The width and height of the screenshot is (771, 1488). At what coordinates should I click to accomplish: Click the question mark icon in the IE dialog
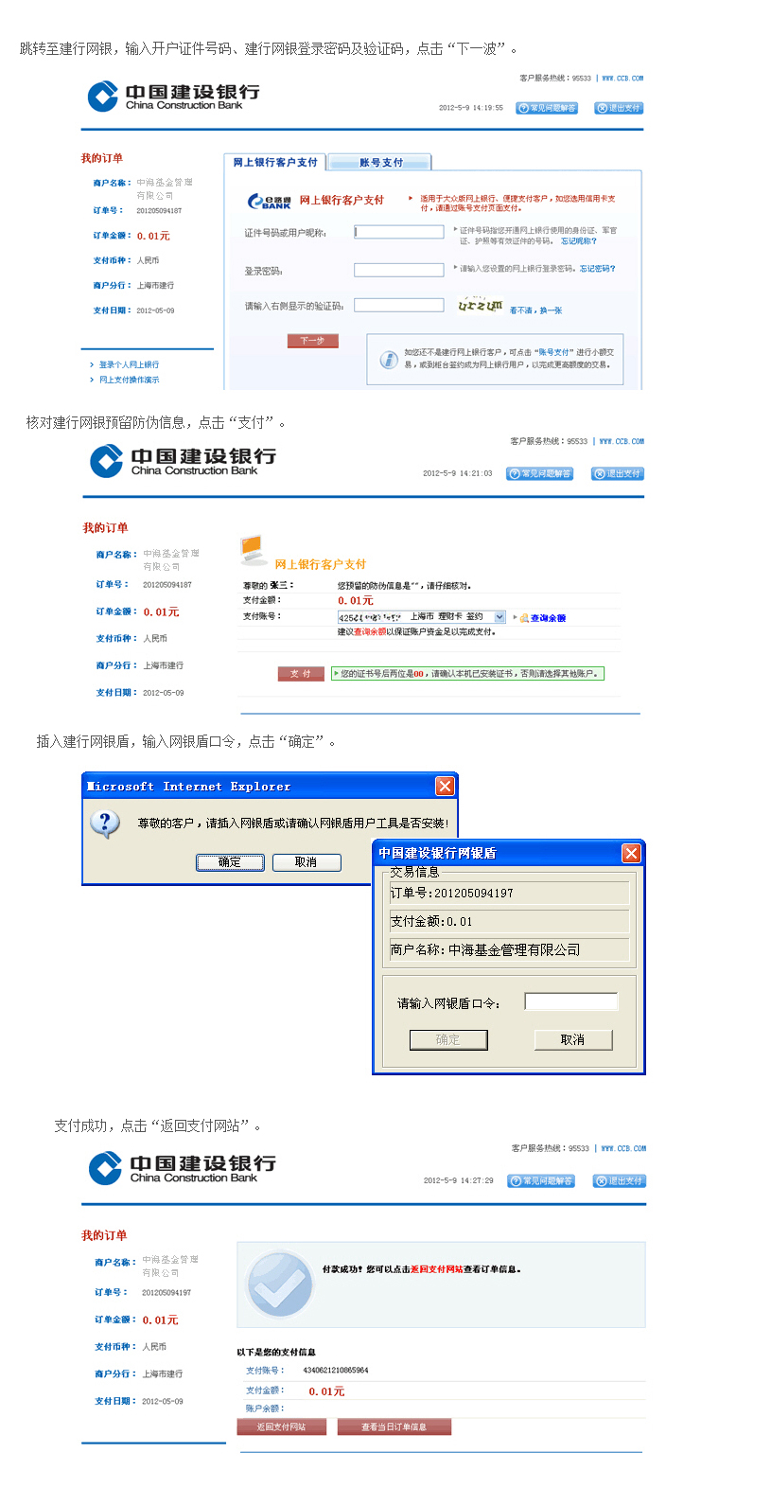click(105, 824)
